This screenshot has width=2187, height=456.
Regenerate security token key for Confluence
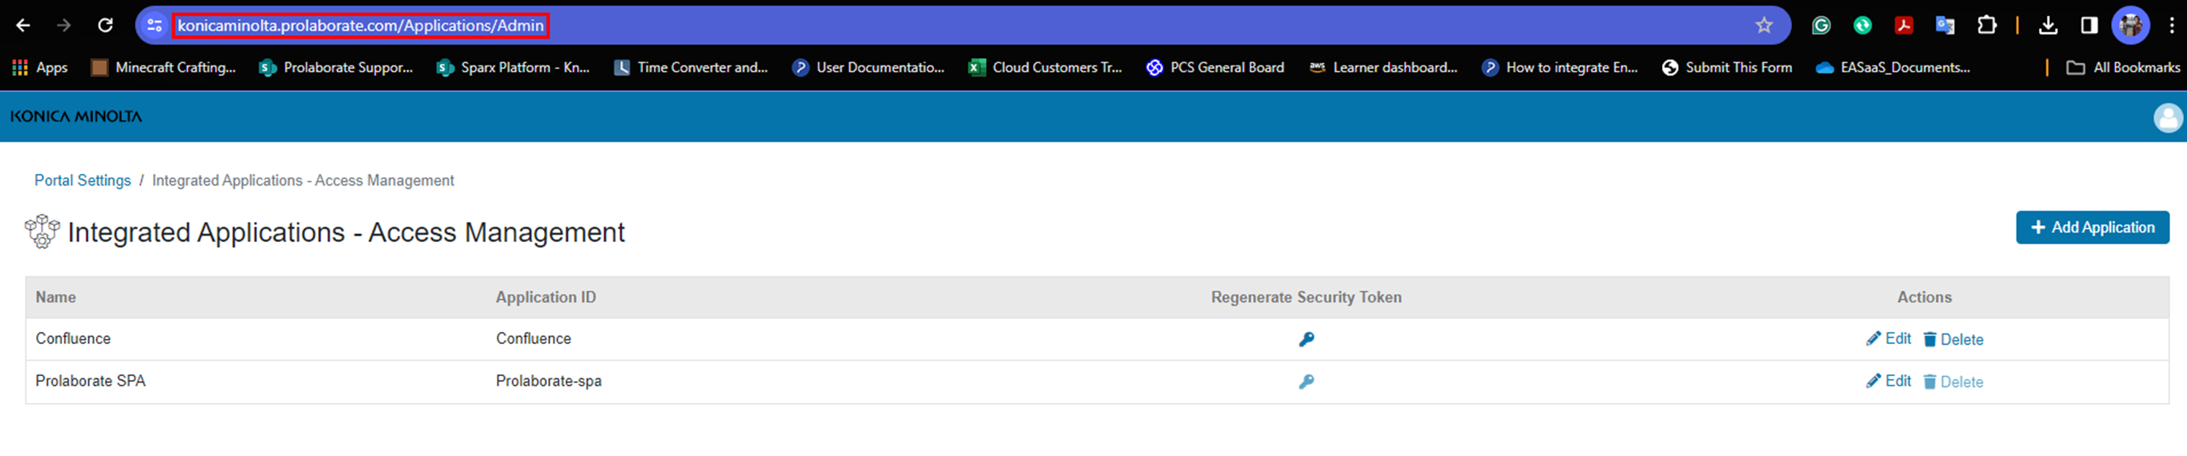pyautogui.click(x=1306, y=339)
